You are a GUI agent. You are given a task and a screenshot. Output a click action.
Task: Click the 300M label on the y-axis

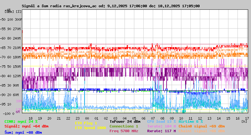19,19
